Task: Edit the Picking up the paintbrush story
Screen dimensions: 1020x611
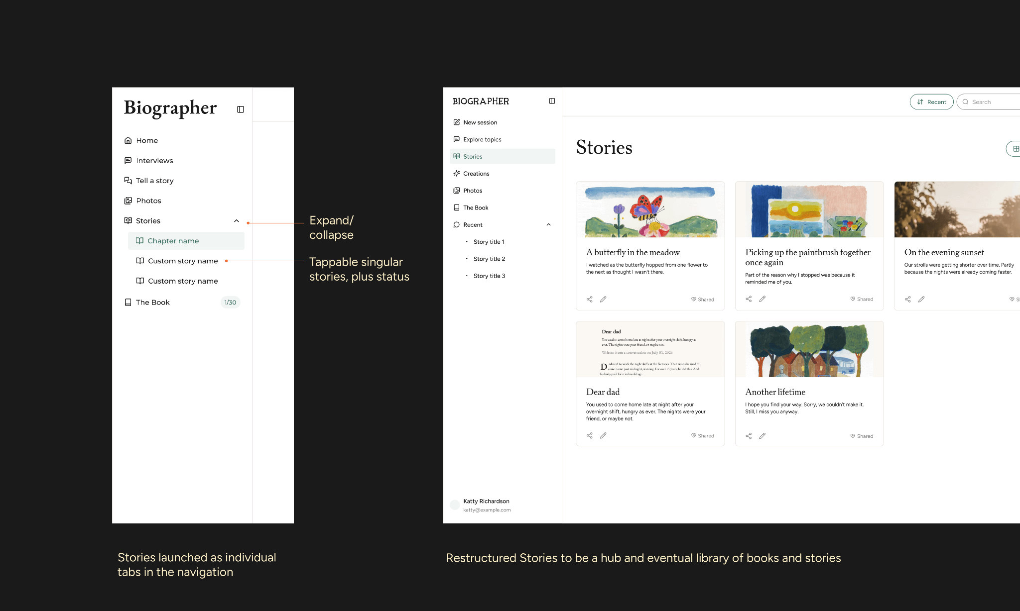Action: [763, 299]
